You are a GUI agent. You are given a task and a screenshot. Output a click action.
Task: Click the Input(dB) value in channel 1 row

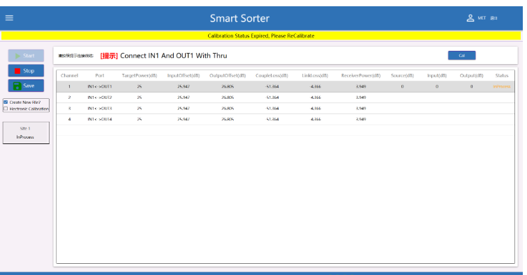coord(437,86)
